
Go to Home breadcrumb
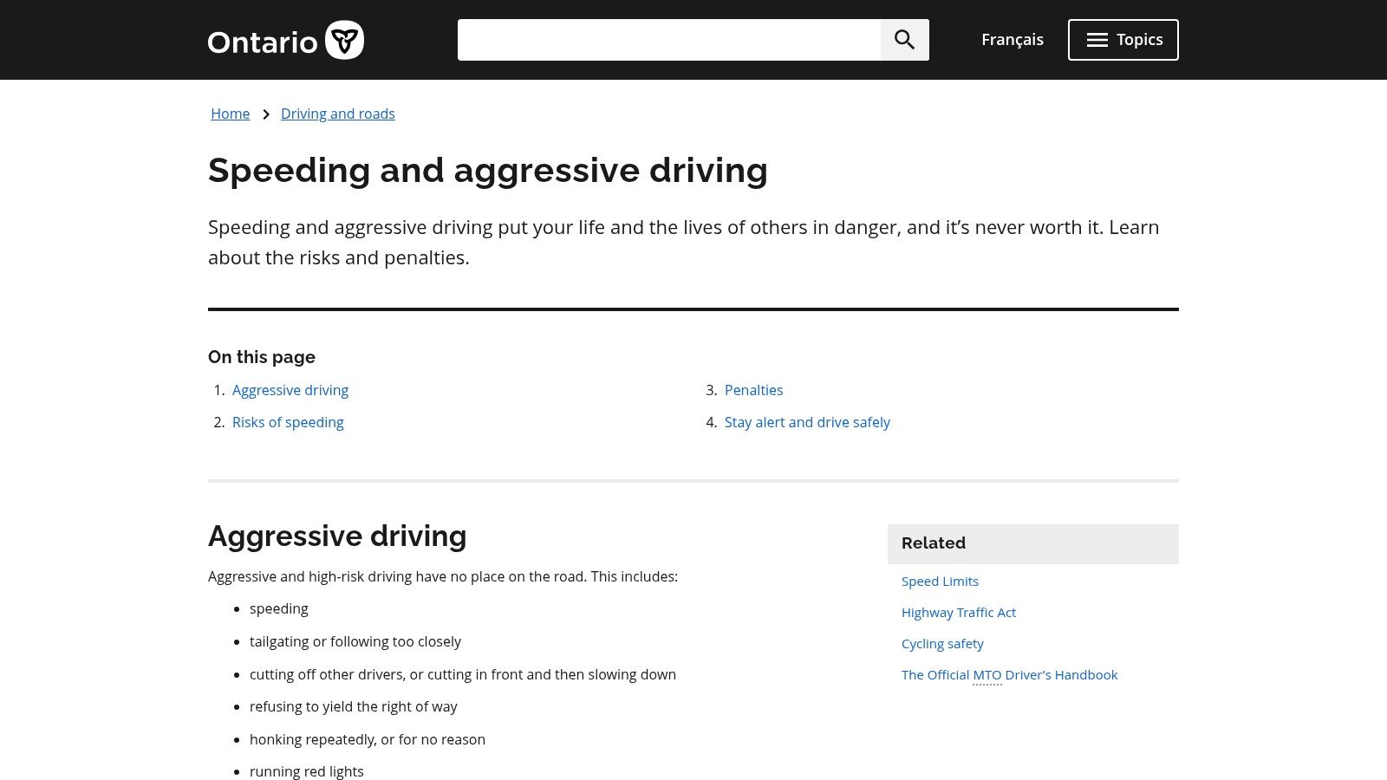tap(231, 114)
